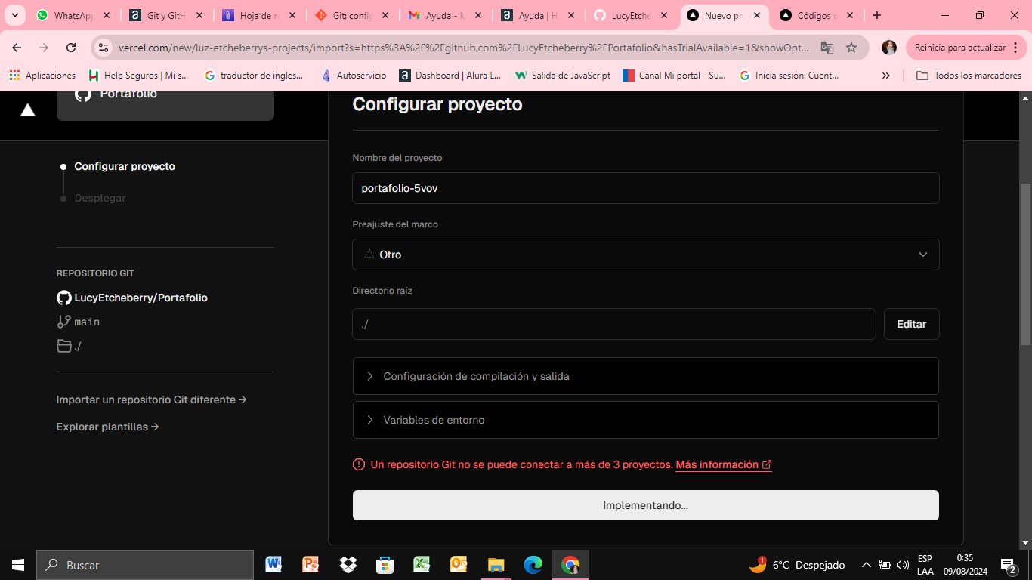
Task: Open the Aplicaciones apps grid bookmark
Action: pos(42,76)
